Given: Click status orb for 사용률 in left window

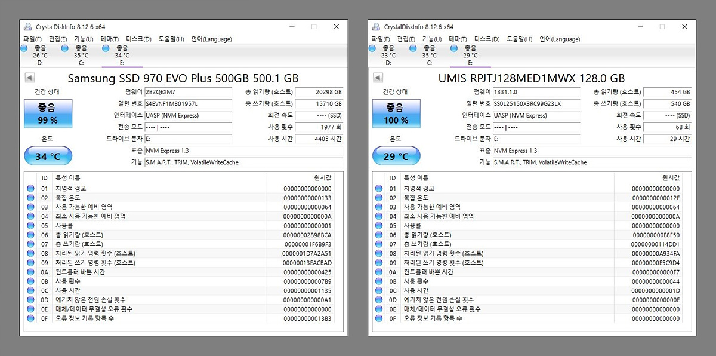Looking at the screenshot, I should point(30,226).
